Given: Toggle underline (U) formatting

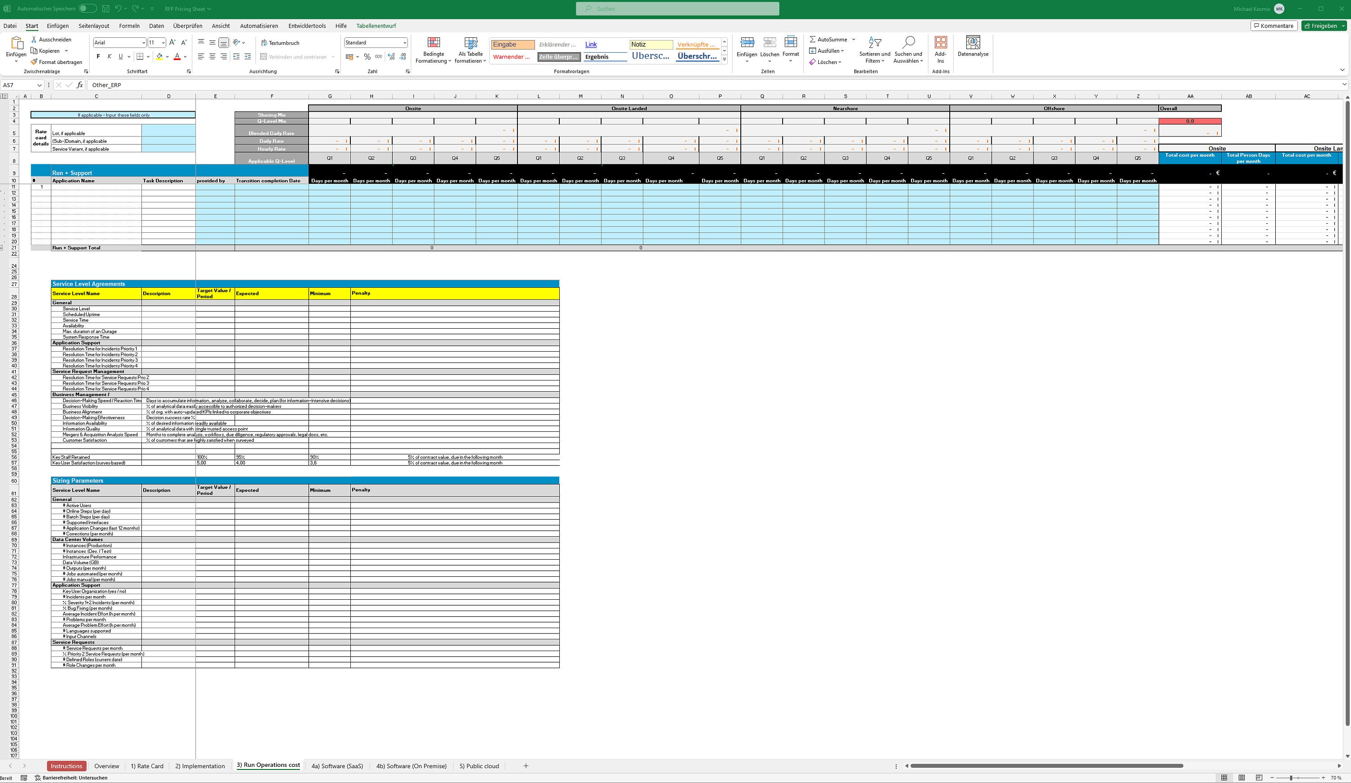Looking at the screenshot, I should pyautogui.click(x=121, y=57).
